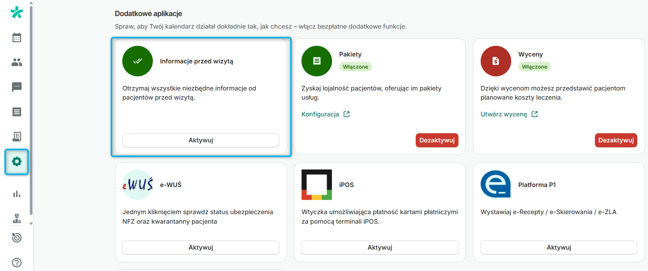The height and width of the screenshot is (271, 648).
Task: Activate the e-WUŚ app
Action: coord(201,247)
